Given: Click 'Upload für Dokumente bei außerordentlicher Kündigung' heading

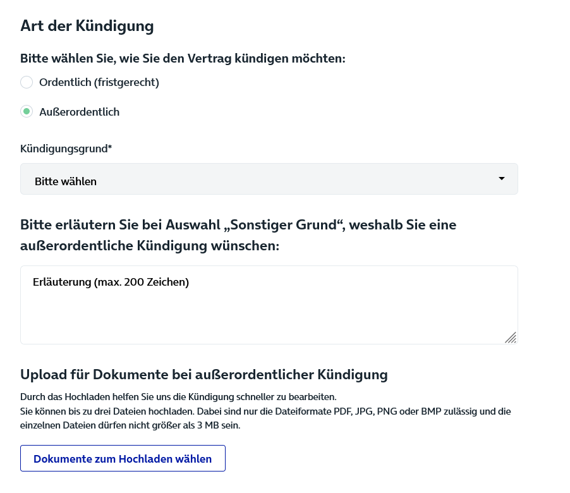Looking at the screenshot, I should [x=204, y=374].
